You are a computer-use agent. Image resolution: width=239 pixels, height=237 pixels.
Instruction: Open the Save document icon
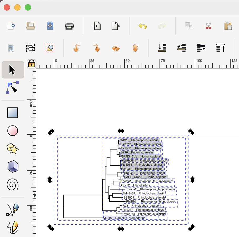coord(50,26)
